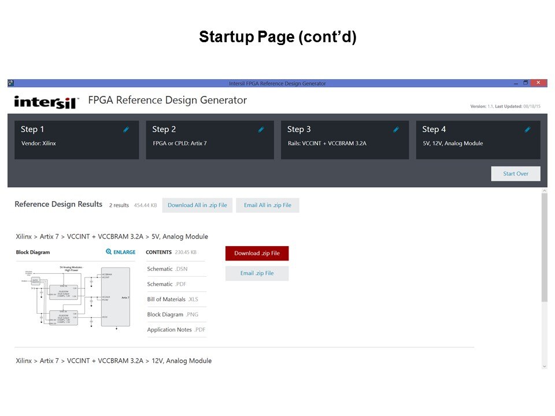The width and height of the screenshot is (555, 416).
Task: Click the Enlarge magnifier icon
Action: pos(109,252)
